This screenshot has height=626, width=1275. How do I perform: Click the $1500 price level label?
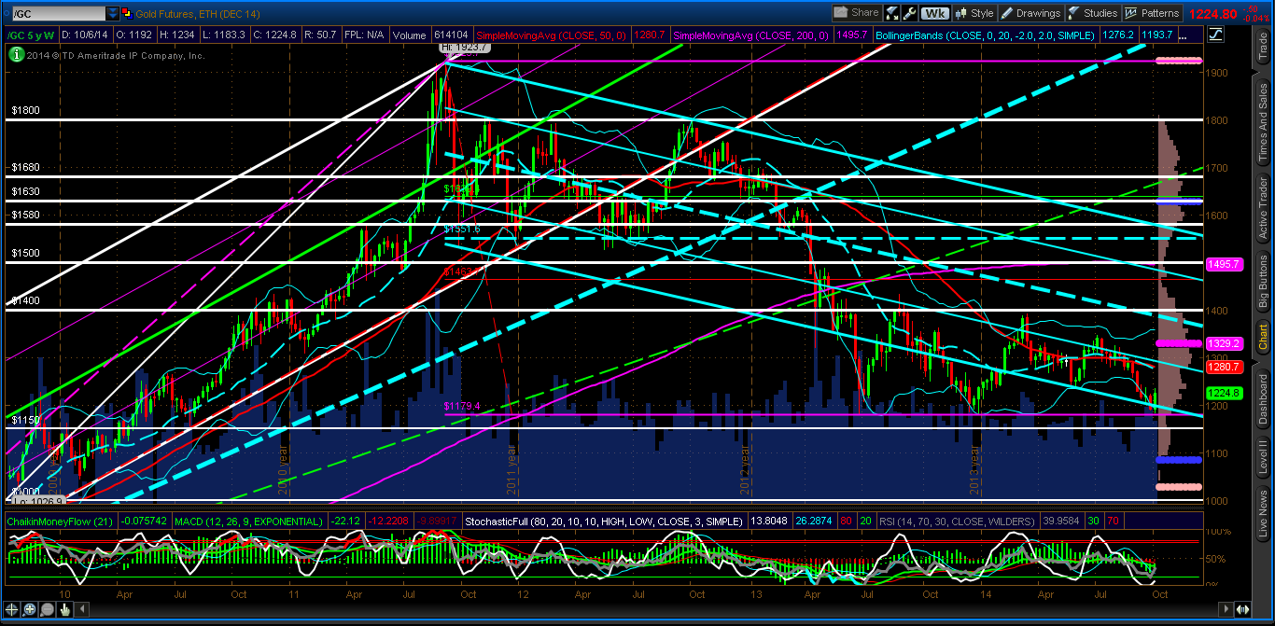25,253
